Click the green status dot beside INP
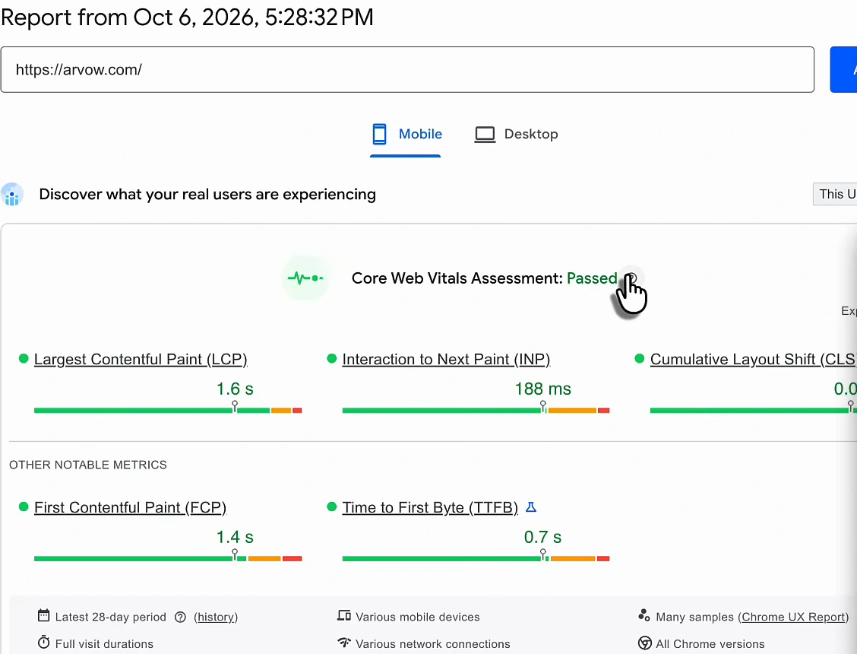 tap(332, 359)
